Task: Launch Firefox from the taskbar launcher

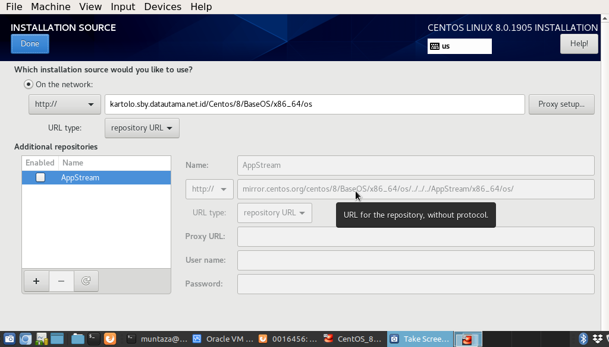Action: [109, 339]
